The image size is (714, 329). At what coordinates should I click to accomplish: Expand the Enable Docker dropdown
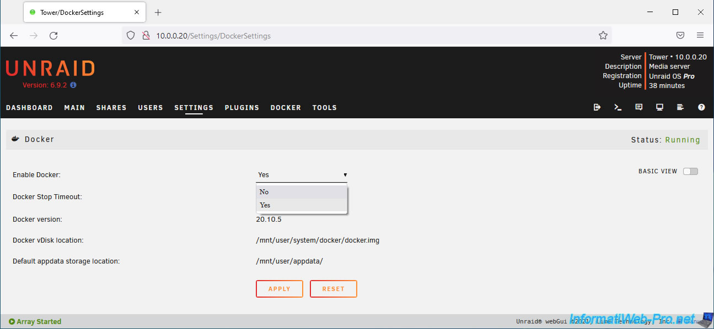pos(302,175)
